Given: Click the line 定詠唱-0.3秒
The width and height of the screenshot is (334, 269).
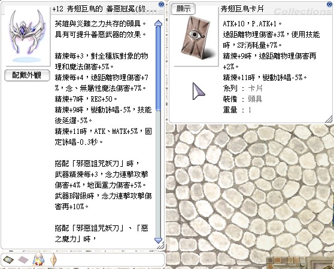Looking at the screenshot, I should coord(78,142).
